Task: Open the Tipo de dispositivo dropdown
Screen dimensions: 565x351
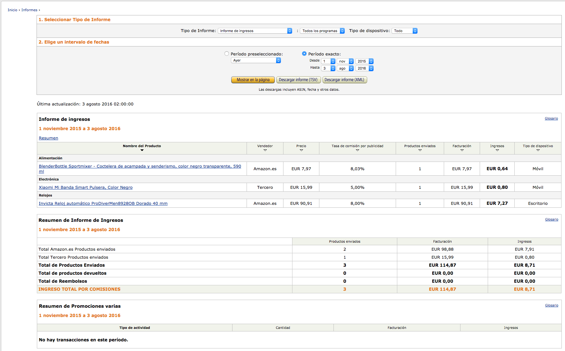Action: pyautogui.click(x=404, y=31)
